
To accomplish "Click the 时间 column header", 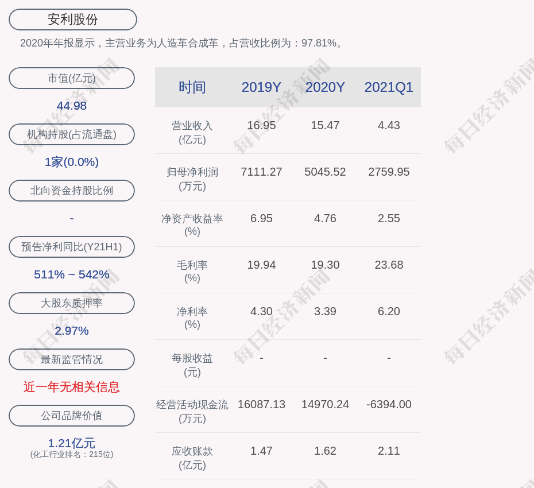I will click(192, 87).
